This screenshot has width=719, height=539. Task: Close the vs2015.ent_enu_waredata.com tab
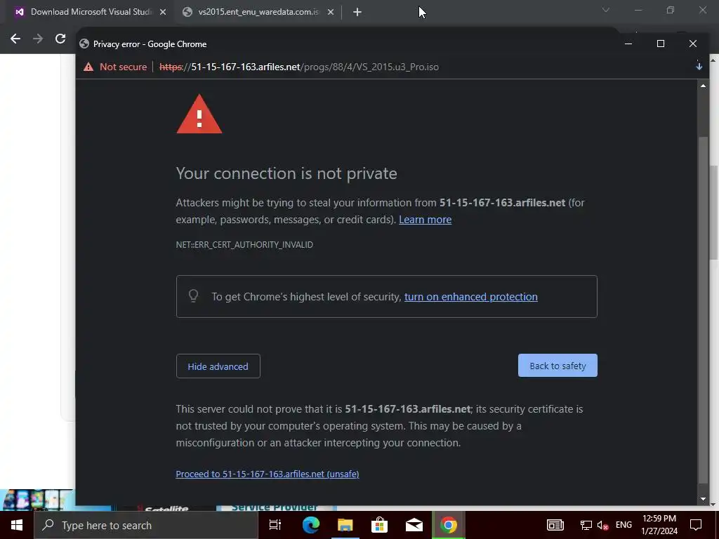[x=331, y=13]
